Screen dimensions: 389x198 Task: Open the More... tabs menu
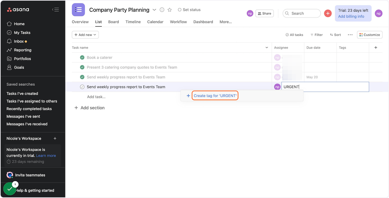[226, 22]
